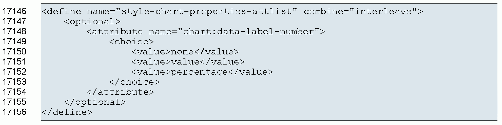502x125 pixels.
Task: Click the closing </define> tag
Action: pyautogui.click(x=67, y=112)
